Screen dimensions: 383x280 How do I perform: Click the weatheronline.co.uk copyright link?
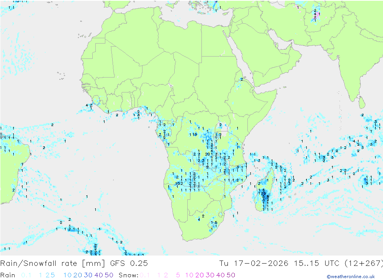tap(351, 277)
